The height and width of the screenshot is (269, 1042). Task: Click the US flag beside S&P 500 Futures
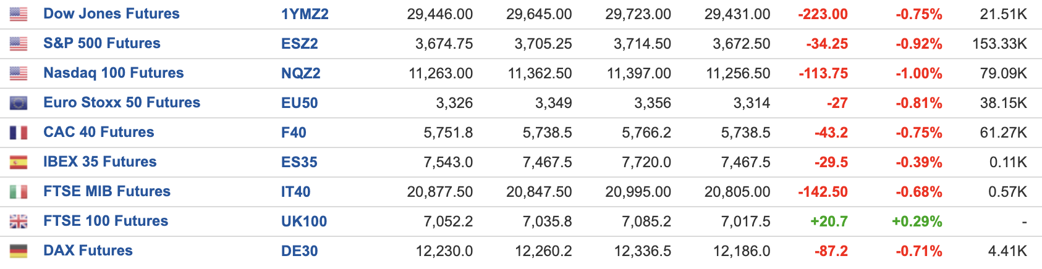click(19, 44)
